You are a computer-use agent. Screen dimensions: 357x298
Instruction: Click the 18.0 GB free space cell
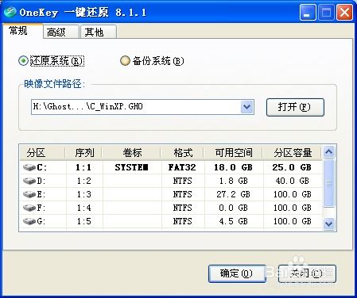pos(233,167)
